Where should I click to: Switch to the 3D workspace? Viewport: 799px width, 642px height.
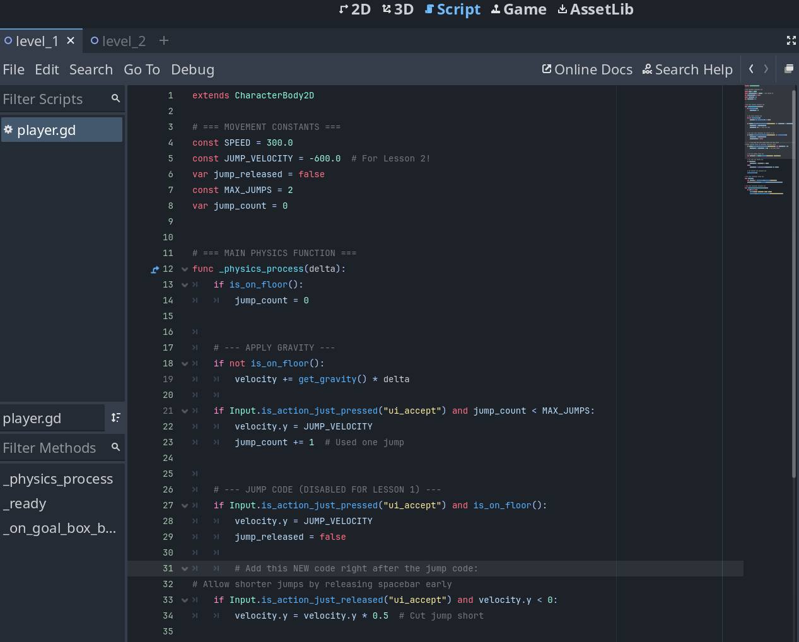pos(398,9)
